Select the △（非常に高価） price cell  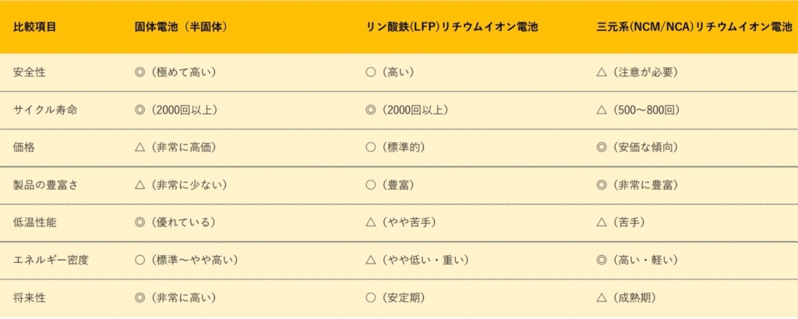pos(175,147)
